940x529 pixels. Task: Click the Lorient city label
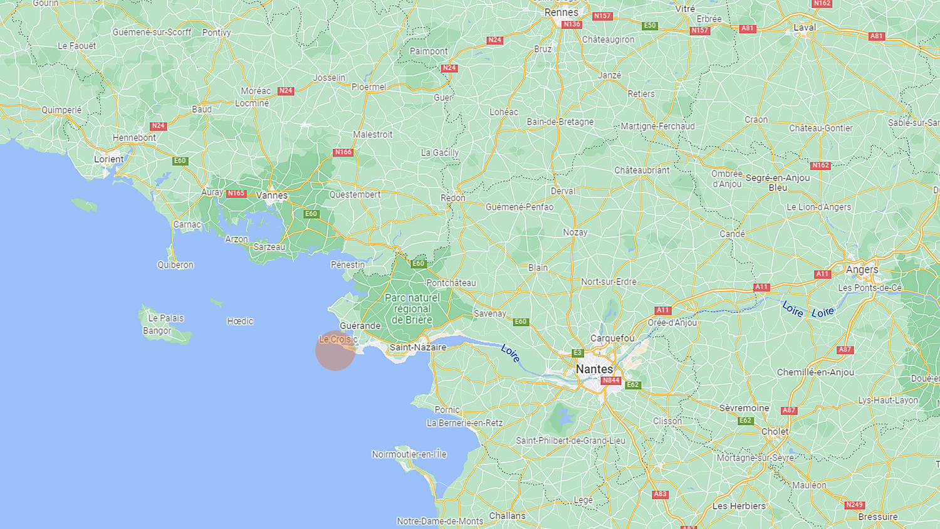[109, 159]
